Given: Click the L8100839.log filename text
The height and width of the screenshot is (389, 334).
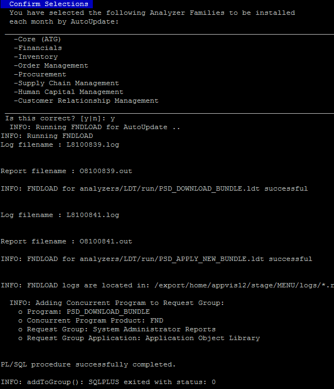Looking at the screenshot, I should click(x=93, y=145).
